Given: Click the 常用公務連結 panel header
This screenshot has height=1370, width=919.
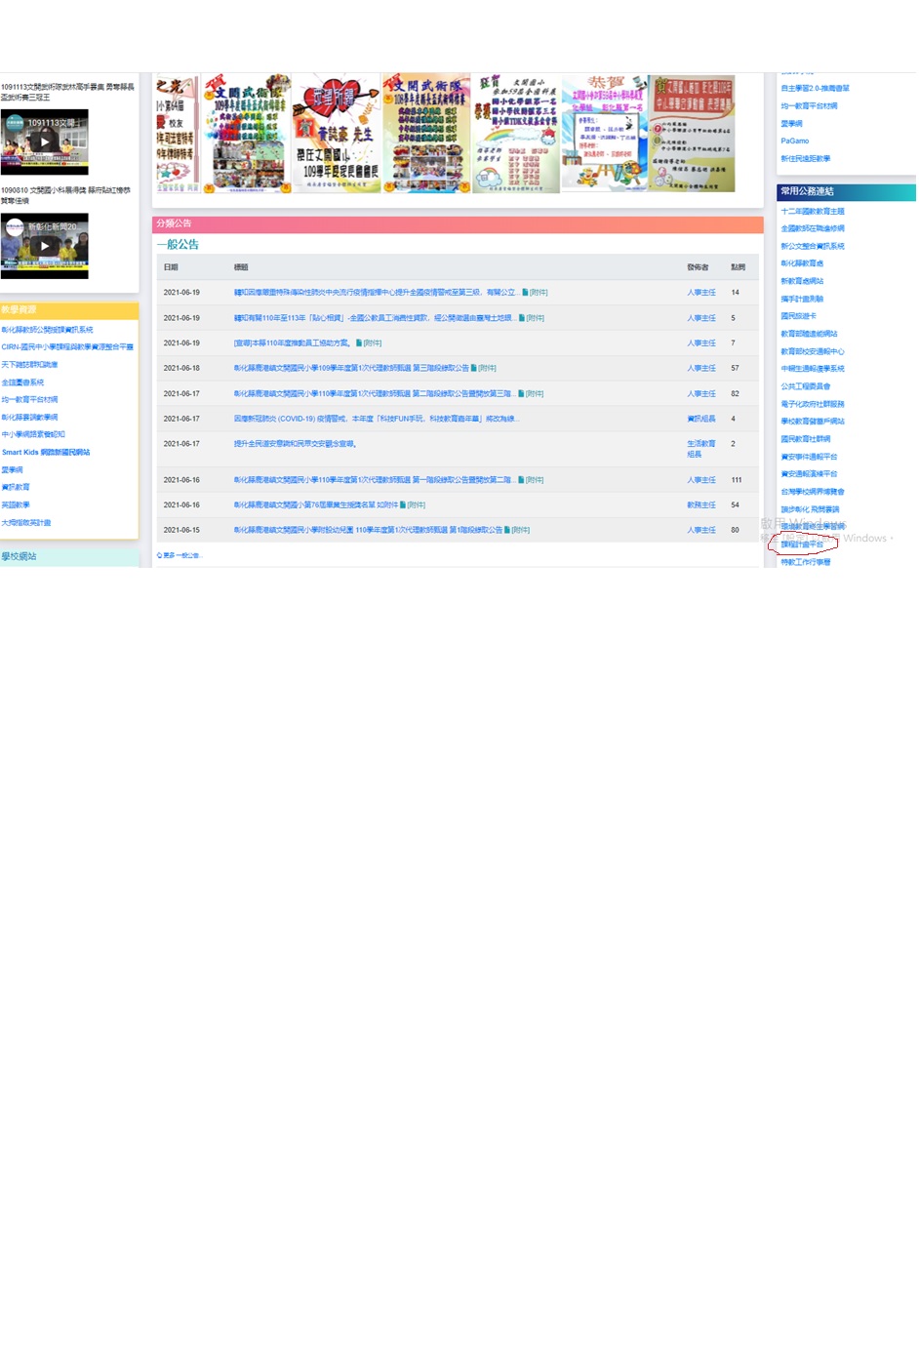Looking at the screenshot, I should tap(846, 192).
